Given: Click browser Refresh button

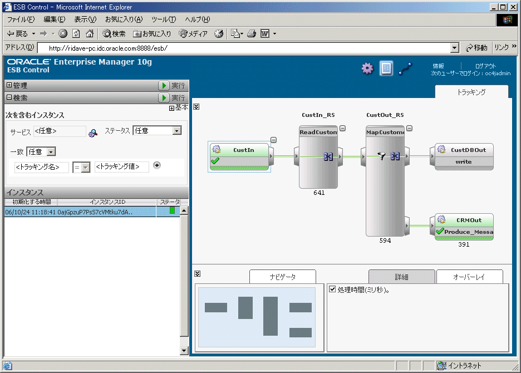Looking at the screenshot, I should (76, 33).
